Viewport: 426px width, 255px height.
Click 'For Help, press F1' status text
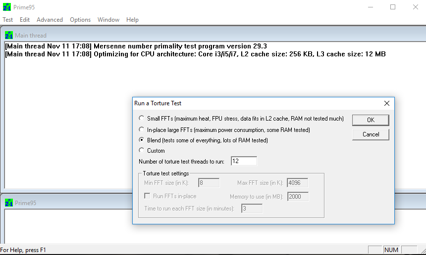23,250
